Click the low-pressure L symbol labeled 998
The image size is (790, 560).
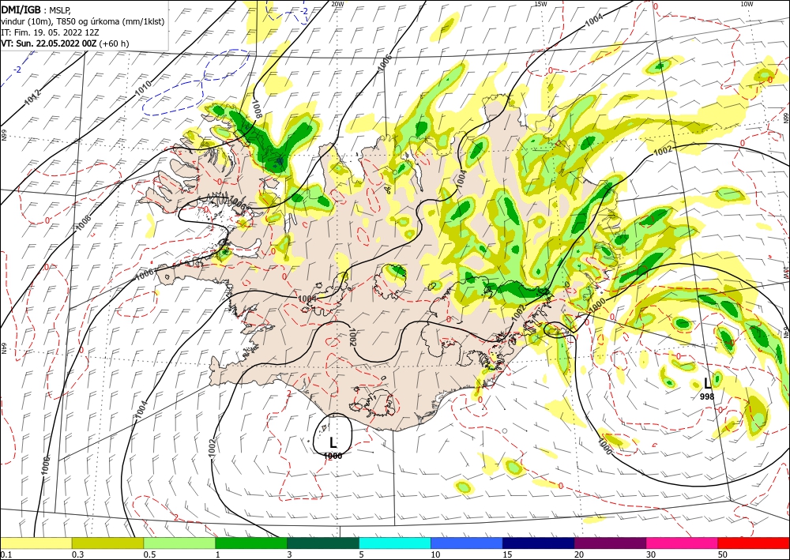[708, 383]
